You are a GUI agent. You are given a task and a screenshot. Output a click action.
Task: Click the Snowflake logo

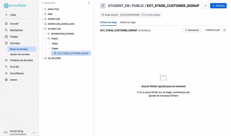(x=15, y=5)
